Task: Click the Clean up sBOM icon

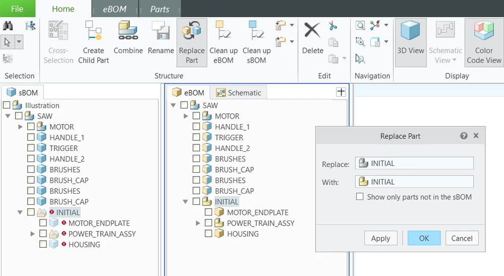Action: [x=256, y=31]
